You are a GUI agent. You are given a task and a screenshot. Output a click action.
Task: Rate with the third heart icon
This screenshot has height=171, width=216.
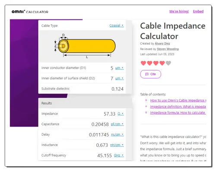(x=156, y=63)
